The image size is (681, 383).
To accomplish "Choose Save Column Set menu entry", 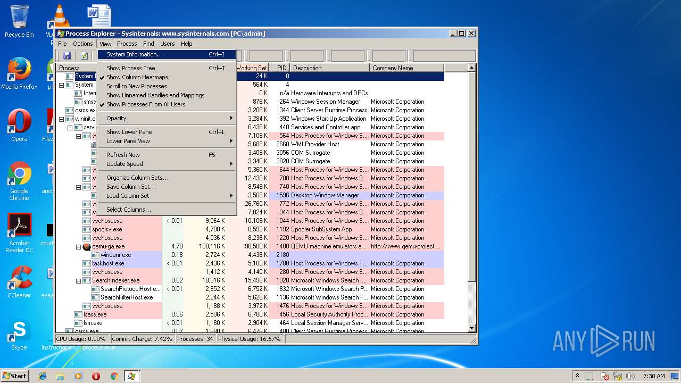I will click(x=167, y=187).
